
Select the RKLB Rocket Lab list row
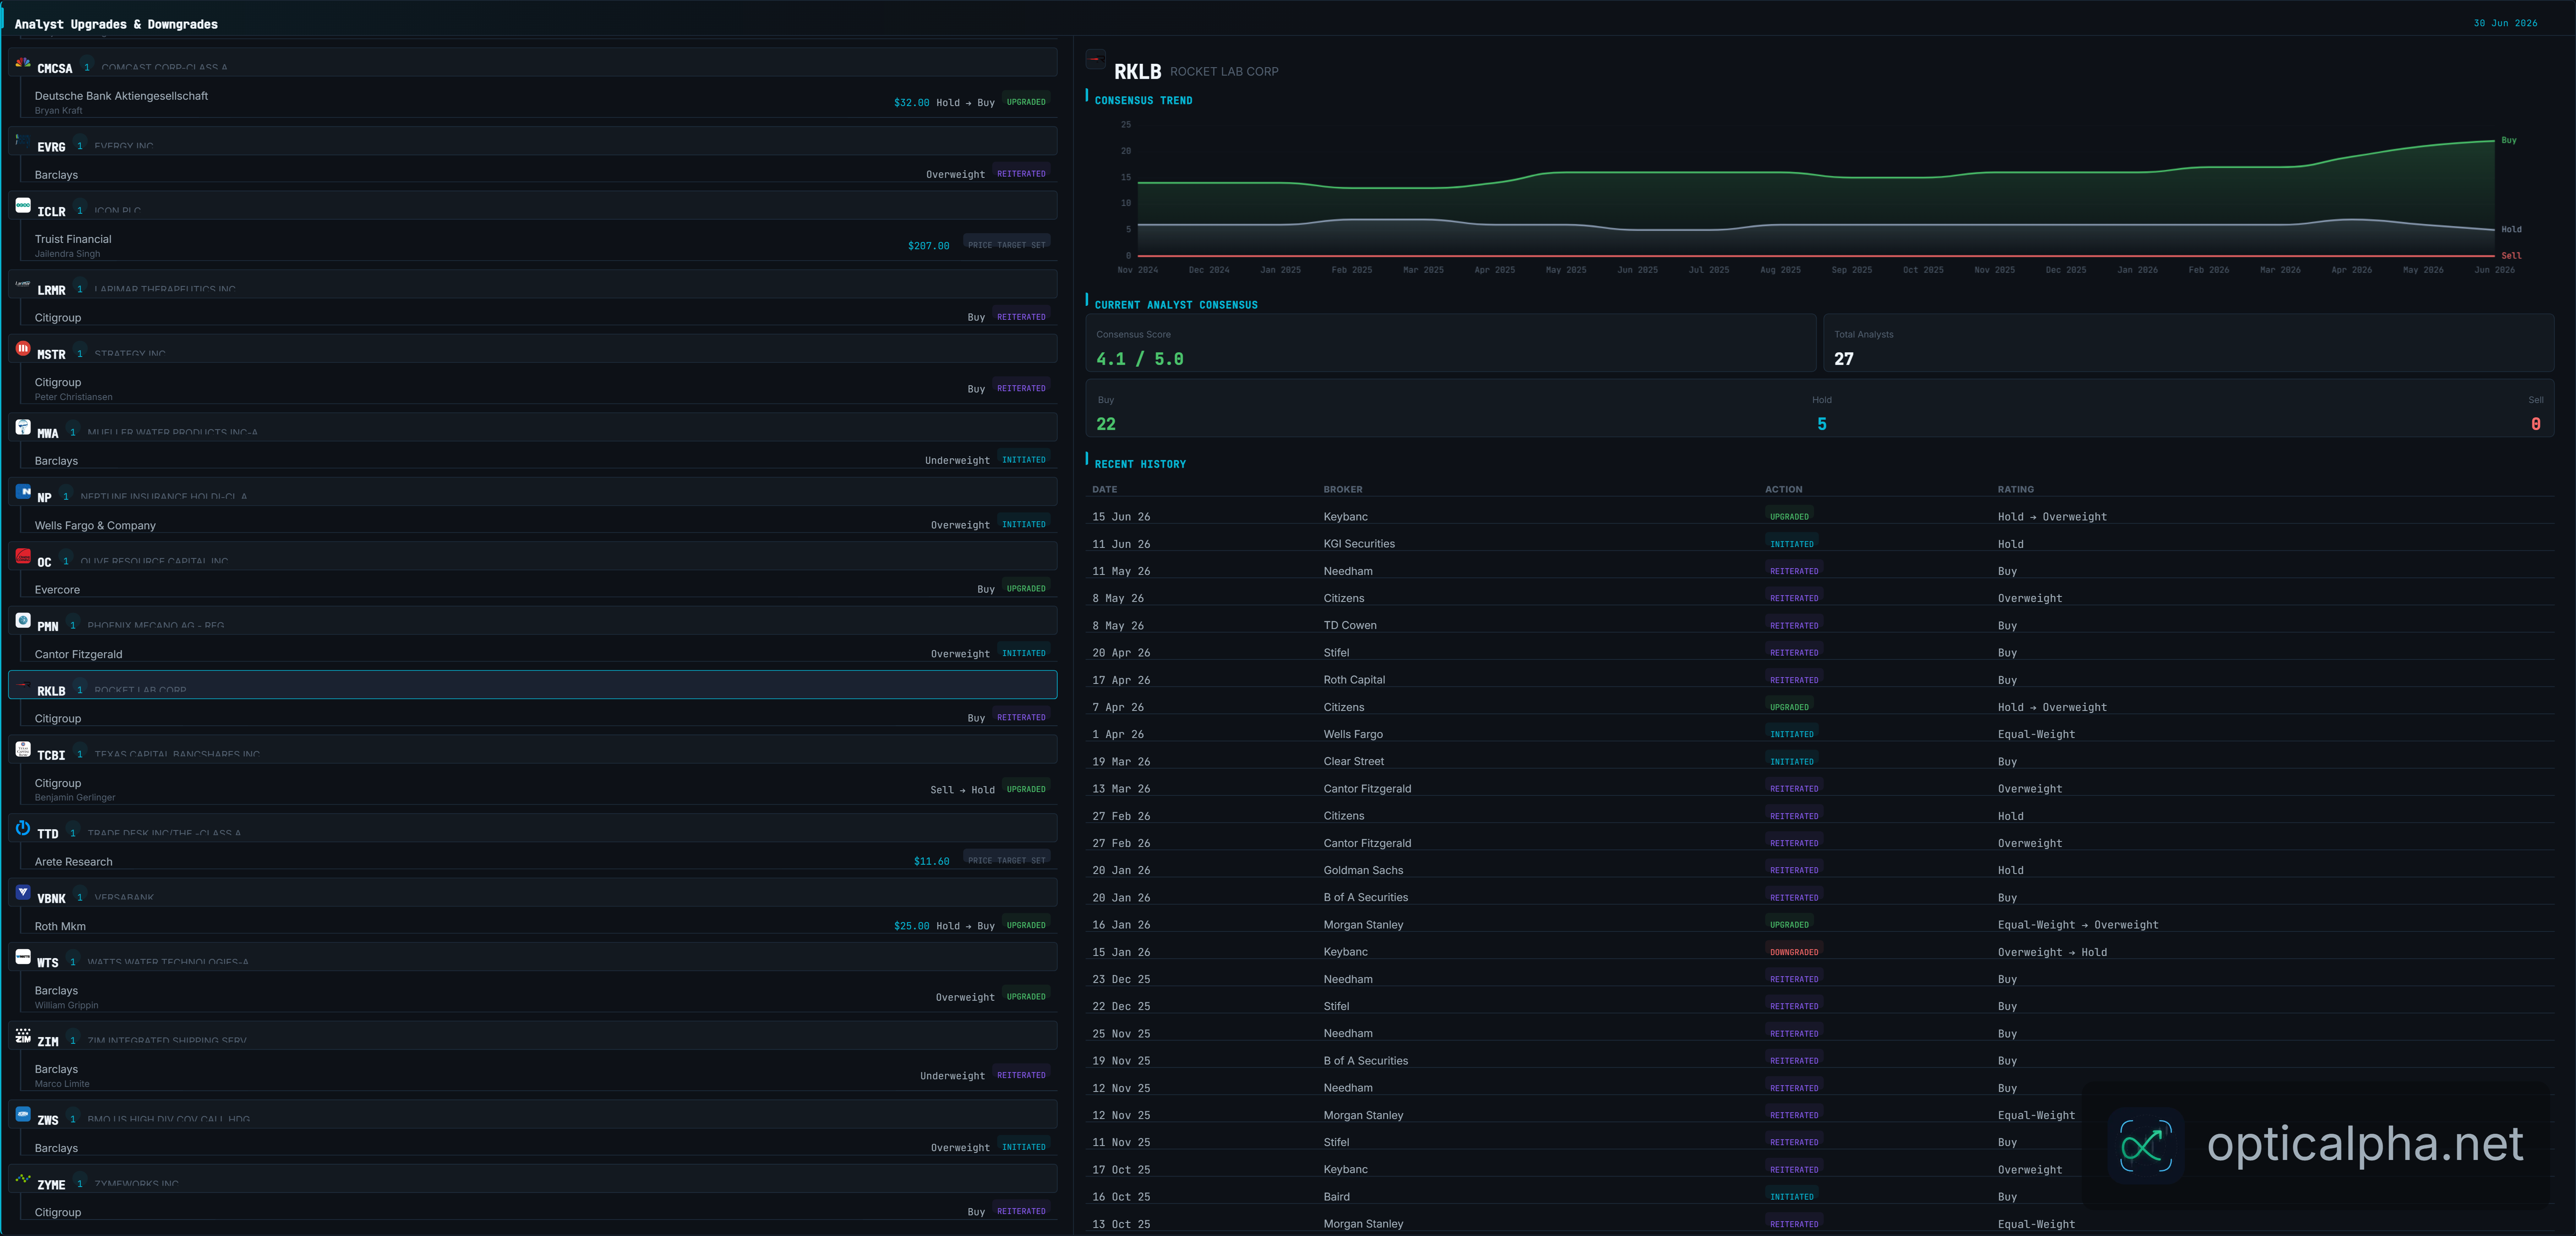[532, 685]
